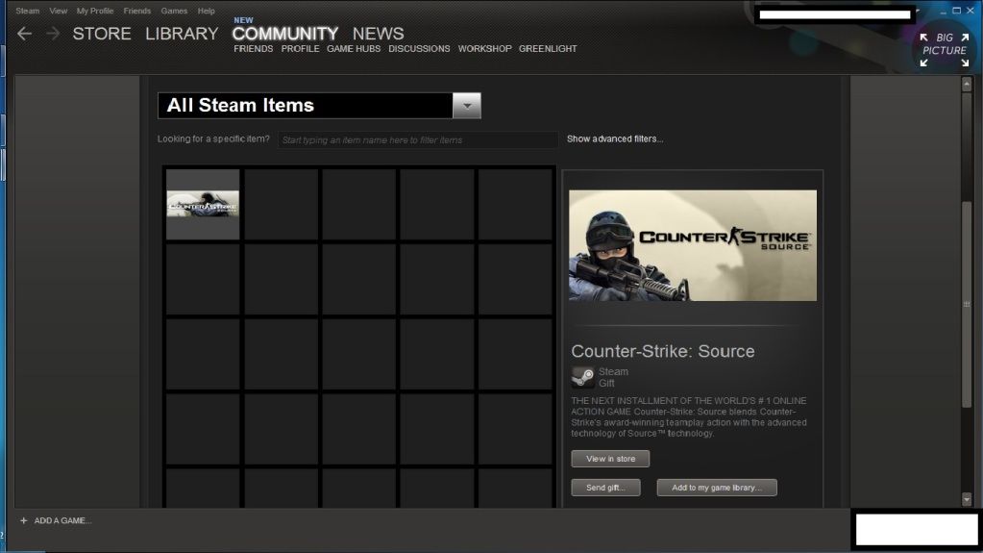Screen dimensions: 983x553
Task: Click ADD A GAME at bottom
Action: click(x=62, y=520)
